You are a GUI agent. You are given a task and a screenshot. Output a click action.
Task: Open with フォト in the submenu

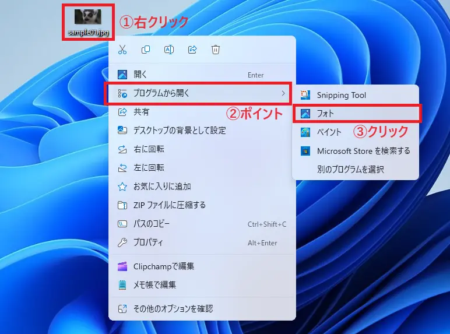pyautogui.click(x=325, y=114)
